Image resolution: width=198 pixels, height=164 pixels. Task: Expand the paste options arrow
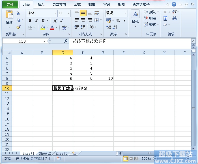(9, 27)
